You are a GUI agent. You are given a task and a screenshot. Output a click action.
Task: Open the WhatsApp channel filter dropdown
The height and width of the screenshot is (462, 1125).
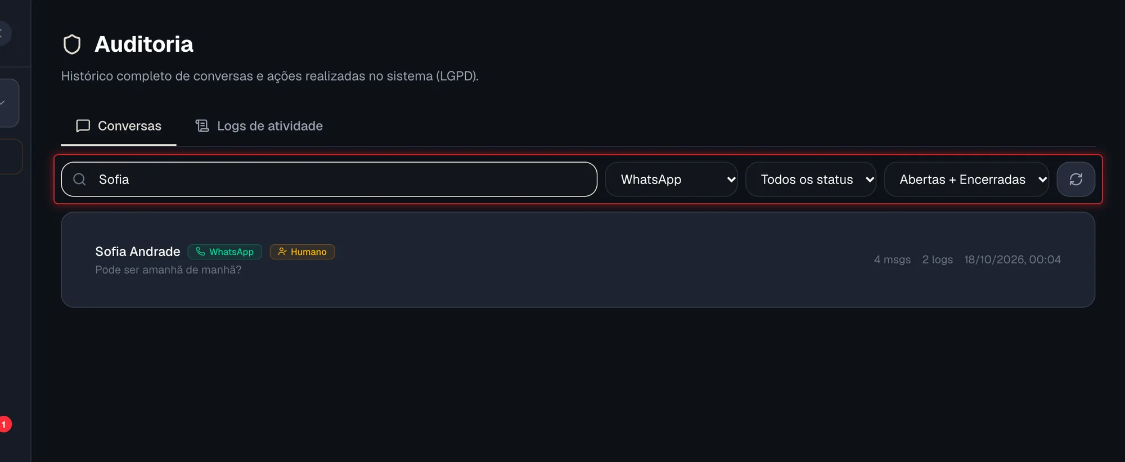671,180
